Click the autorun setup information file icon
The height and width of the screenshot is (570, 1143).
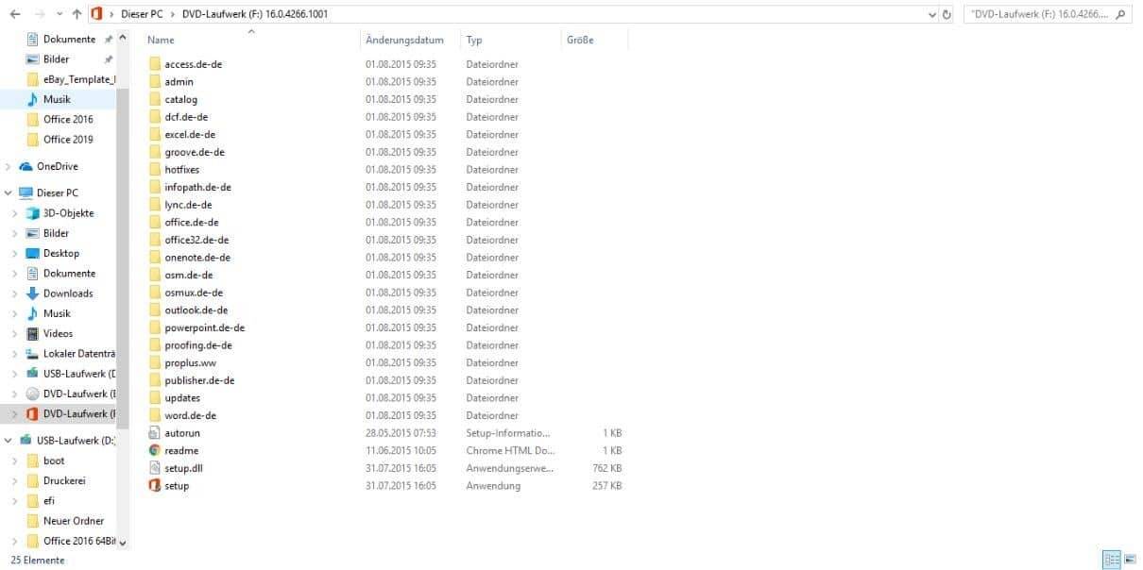pyautogui.click(x=155, y=433)
